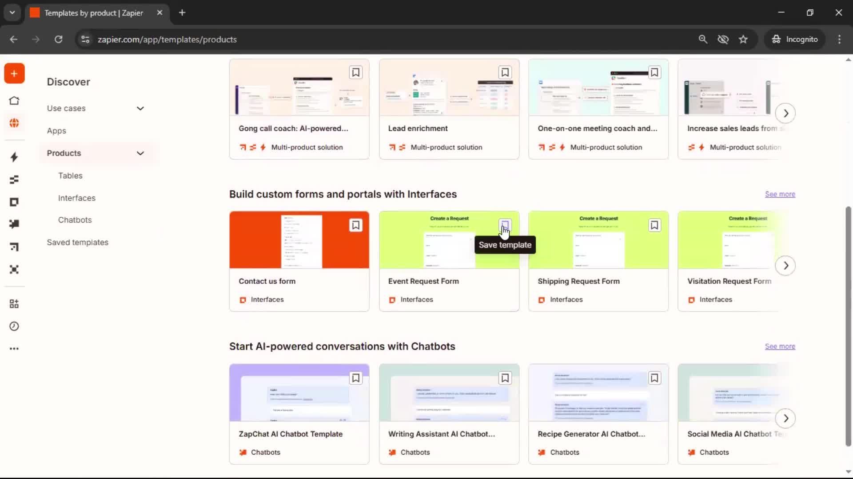Viewport: 853px width, 479px height.
Task: Open Shipping Request Form thumbnail
Action: click(x=598, y=240)
